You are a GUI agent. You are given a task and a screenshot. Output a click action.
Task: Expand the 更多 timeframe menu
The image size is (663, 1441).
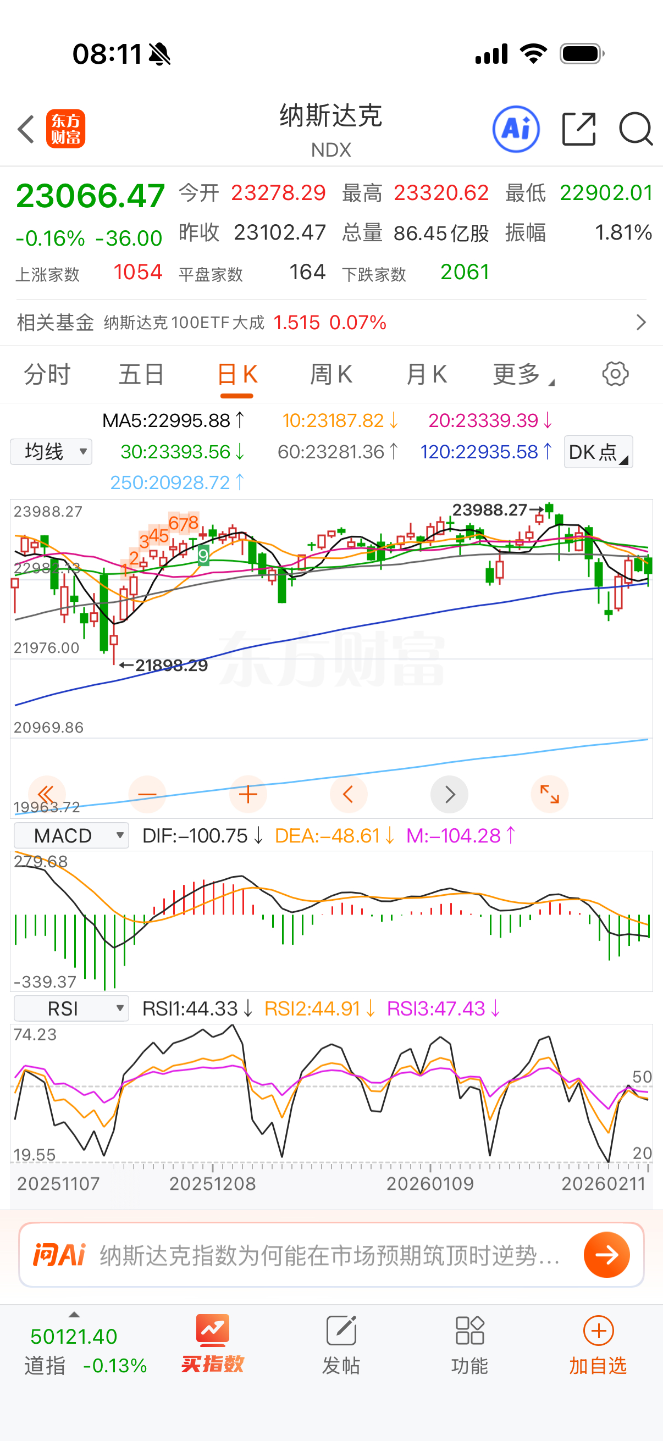523,374
